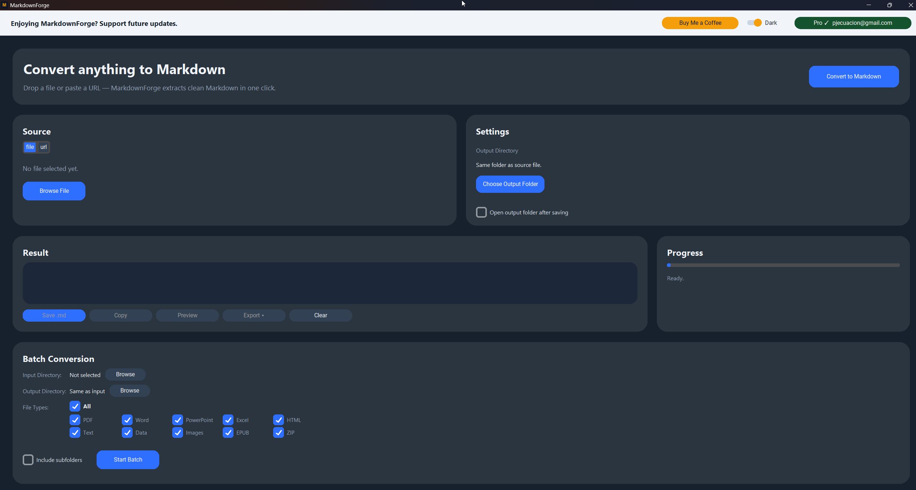
Task: Click the Copy result button
Action: click(x=120, y=316)
